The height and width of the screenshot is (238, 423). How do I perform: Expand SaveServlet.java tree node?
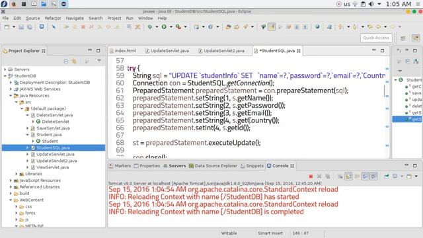point(27,128)
